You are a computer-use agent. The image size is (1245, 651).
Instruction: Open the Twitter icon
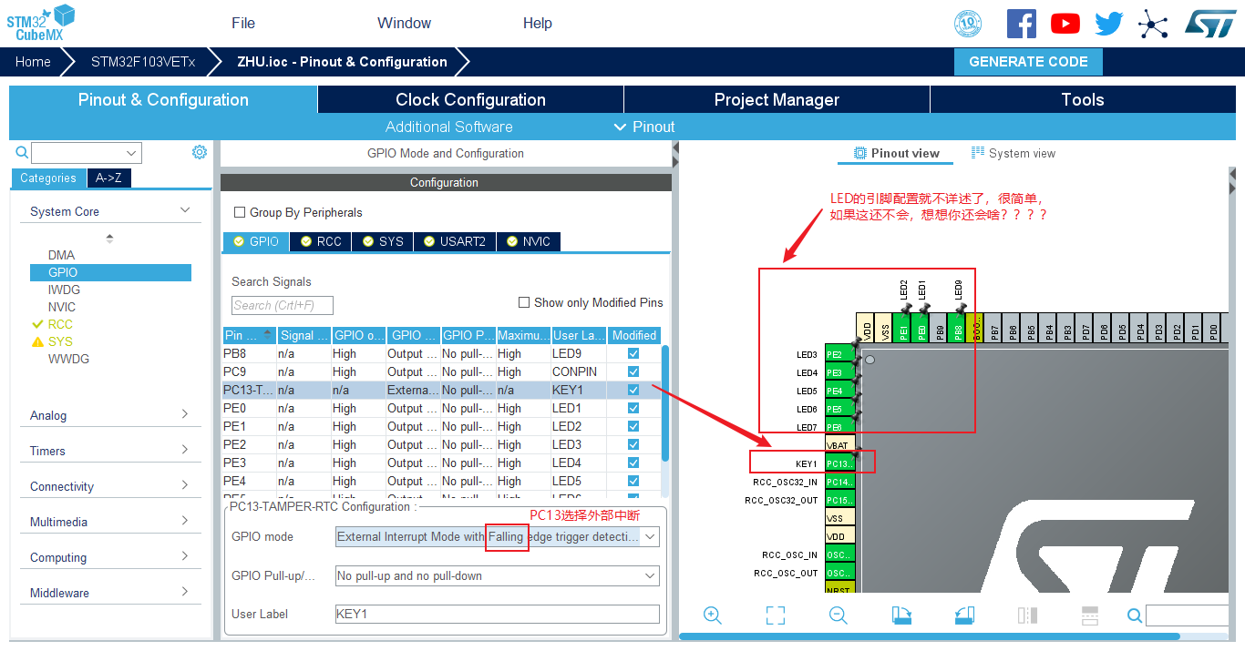tap(1108, 24)
